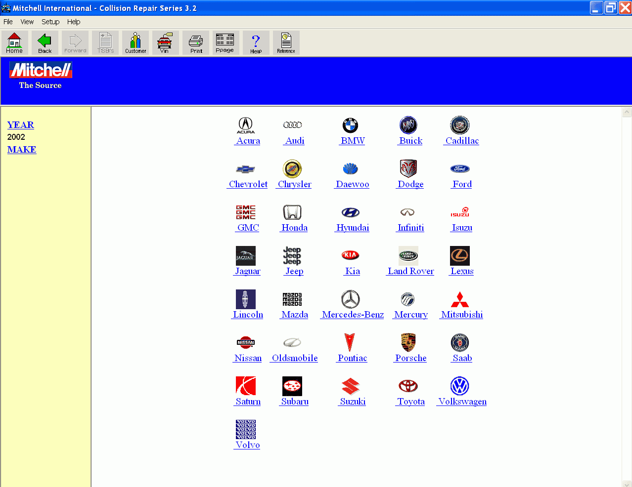This screenshot has width=632, height=487.
Task: Select the Buick logo icon
Action: 408,125
